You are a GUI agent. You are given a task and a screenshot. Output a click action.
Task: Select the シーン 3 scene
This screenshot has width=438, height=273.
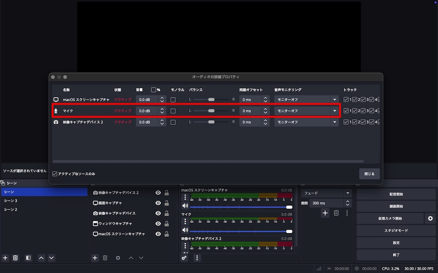(44, 200)
